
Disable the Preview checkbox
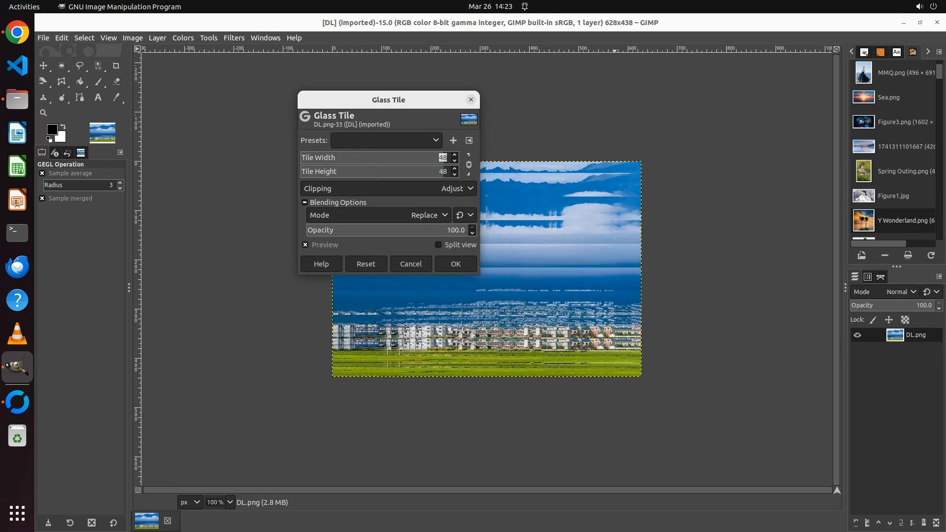[305, 245]
